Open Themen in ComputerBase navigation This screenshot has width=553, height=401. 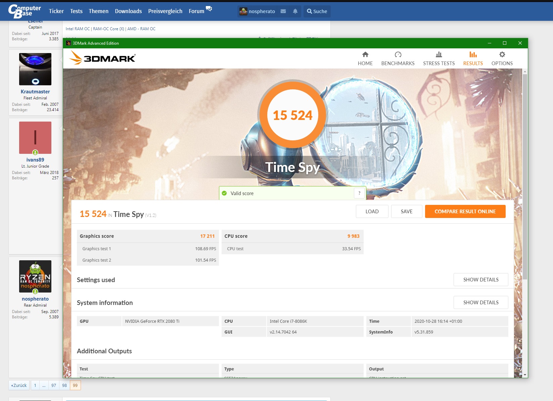pos(98,11)
